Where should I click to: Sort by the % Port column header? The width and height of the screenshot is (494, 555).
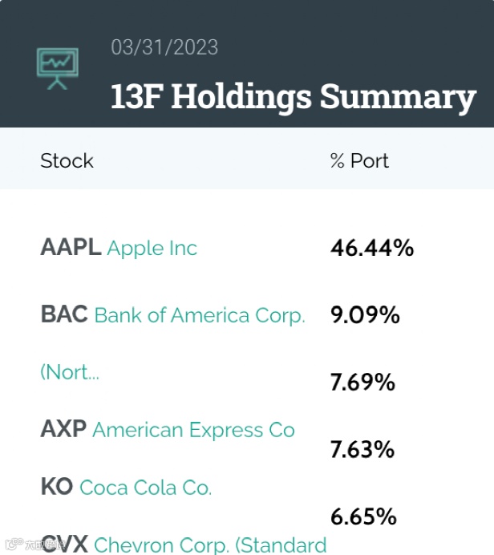click(x=359, y=160)
